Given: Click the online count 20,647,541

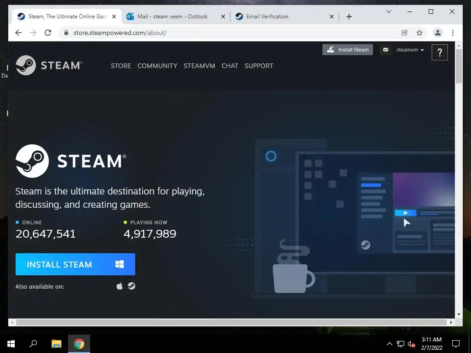Looking at the screenshot, I should (46, 233).
